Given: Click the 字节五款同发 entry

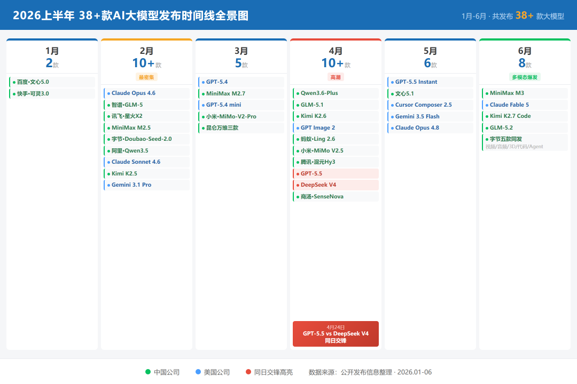Looking at the screenshot, I should tap(525, 142).
